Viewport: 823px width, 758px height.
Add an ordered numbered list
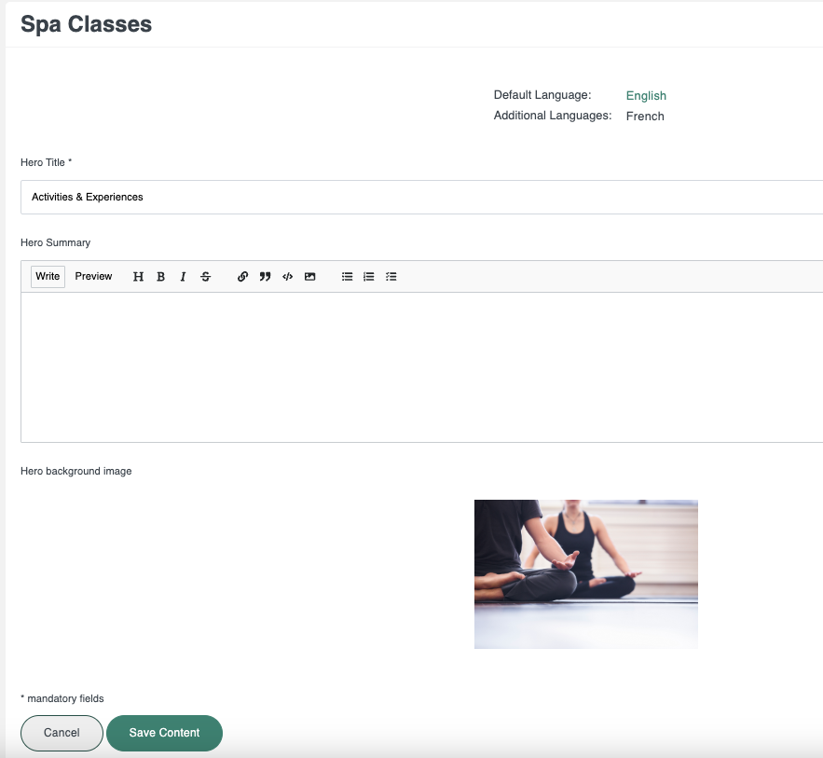pyautogui.click(x=369, y=277)
